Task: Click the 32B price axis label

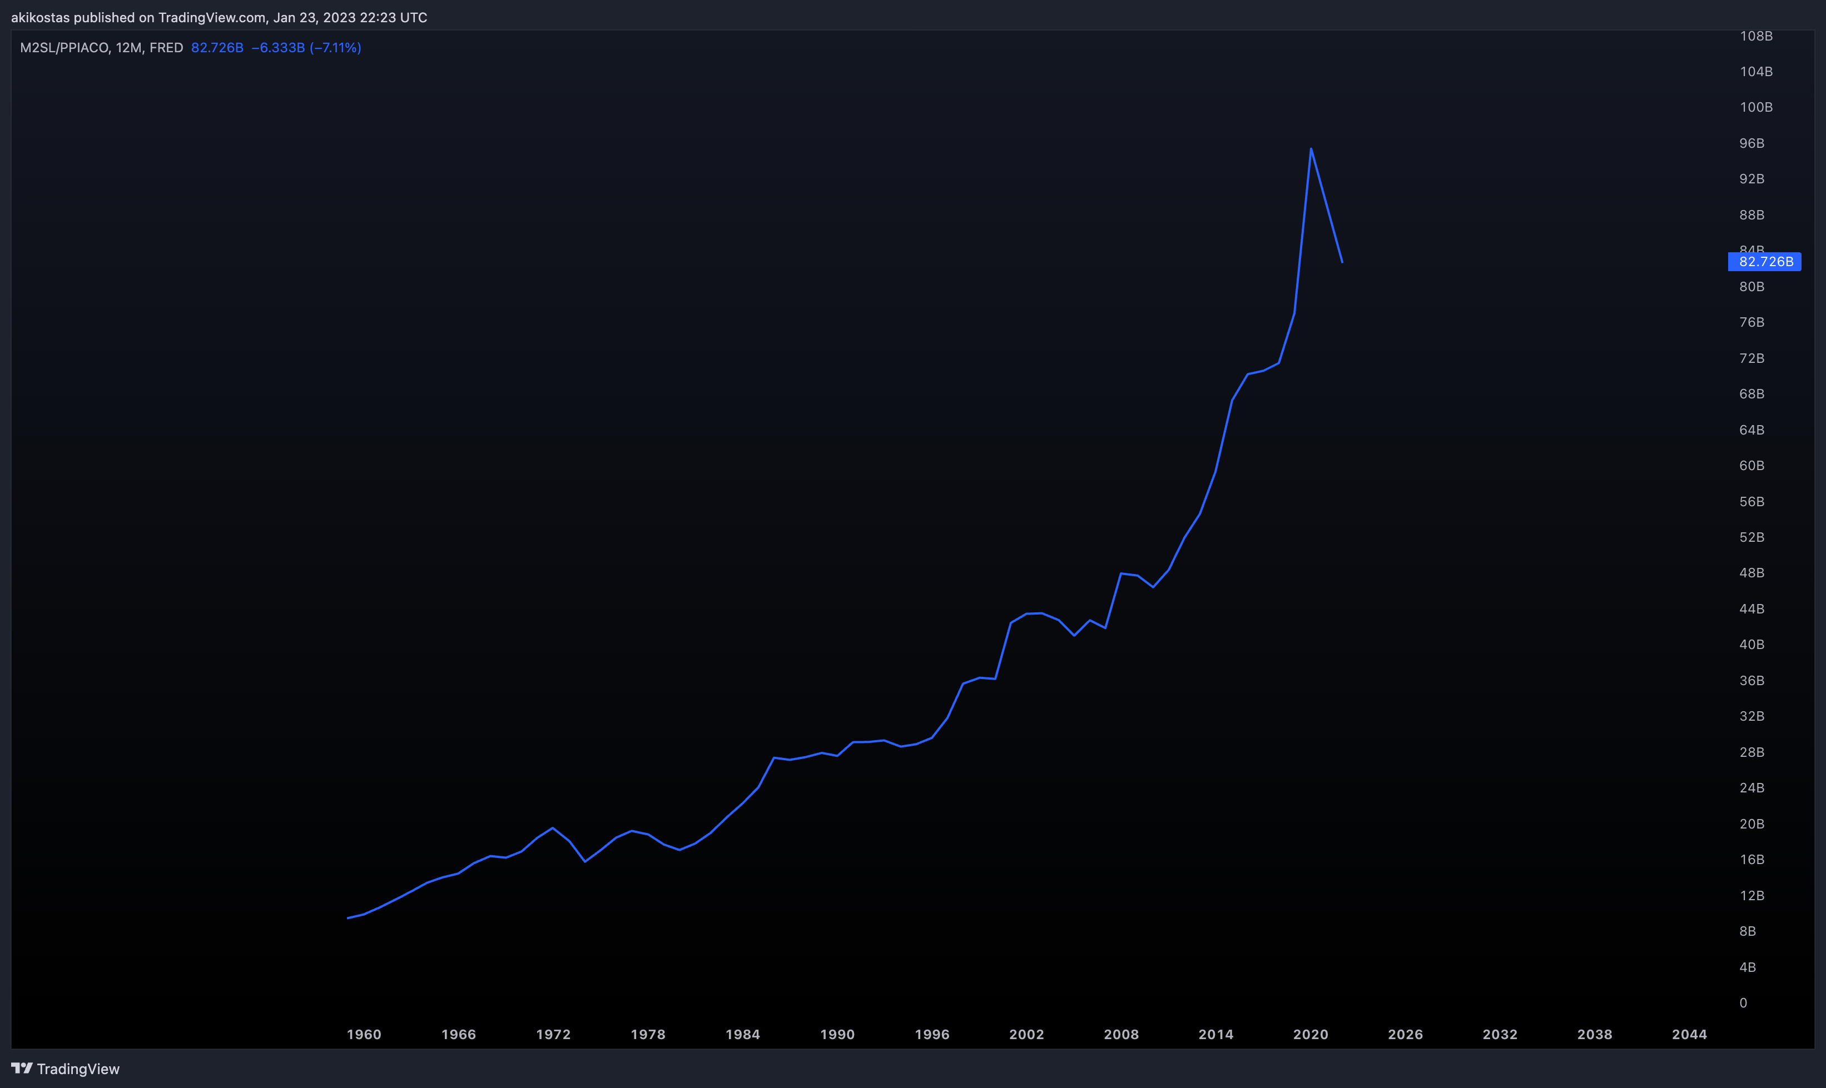Action: click(x=1751, y=716)
